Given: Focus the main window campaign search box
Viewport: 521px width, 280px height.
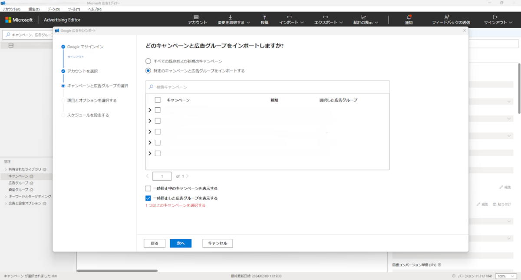Looking at the screenshot, I should click(27, 35).
